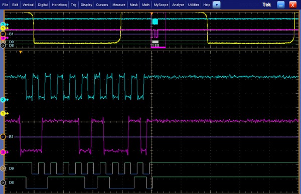Open the Cursors menu
This screenshot has height=194, width=301.
pyautogui.click(x=102, y=5)
